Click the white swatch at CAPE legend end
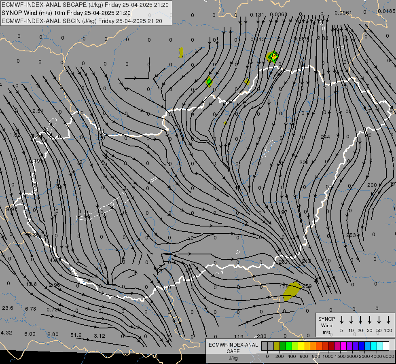Viewport: 396px width, 364px height. (385, 346)
